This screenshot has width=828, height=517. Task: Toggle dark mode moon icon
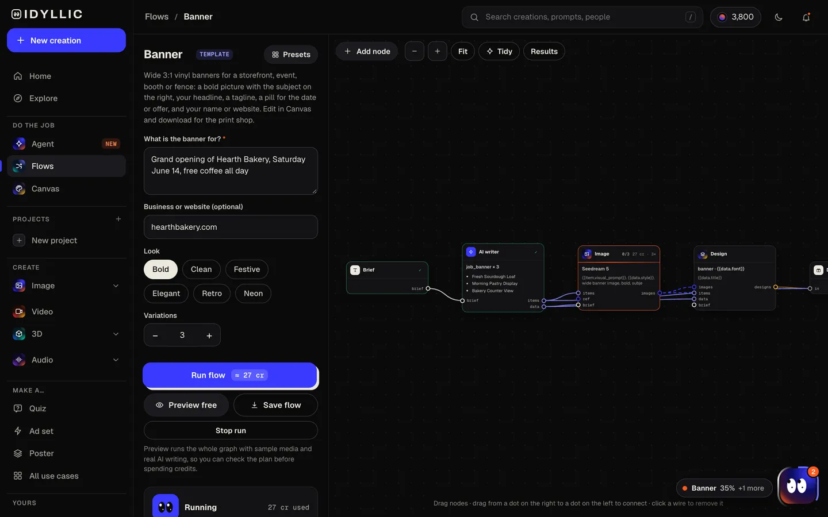click(x=779, y=17)
